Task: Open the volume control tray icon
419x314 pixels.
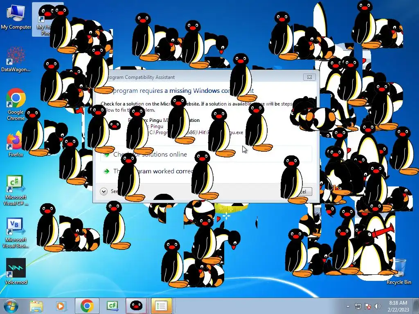Action: (x=378, y=306)
